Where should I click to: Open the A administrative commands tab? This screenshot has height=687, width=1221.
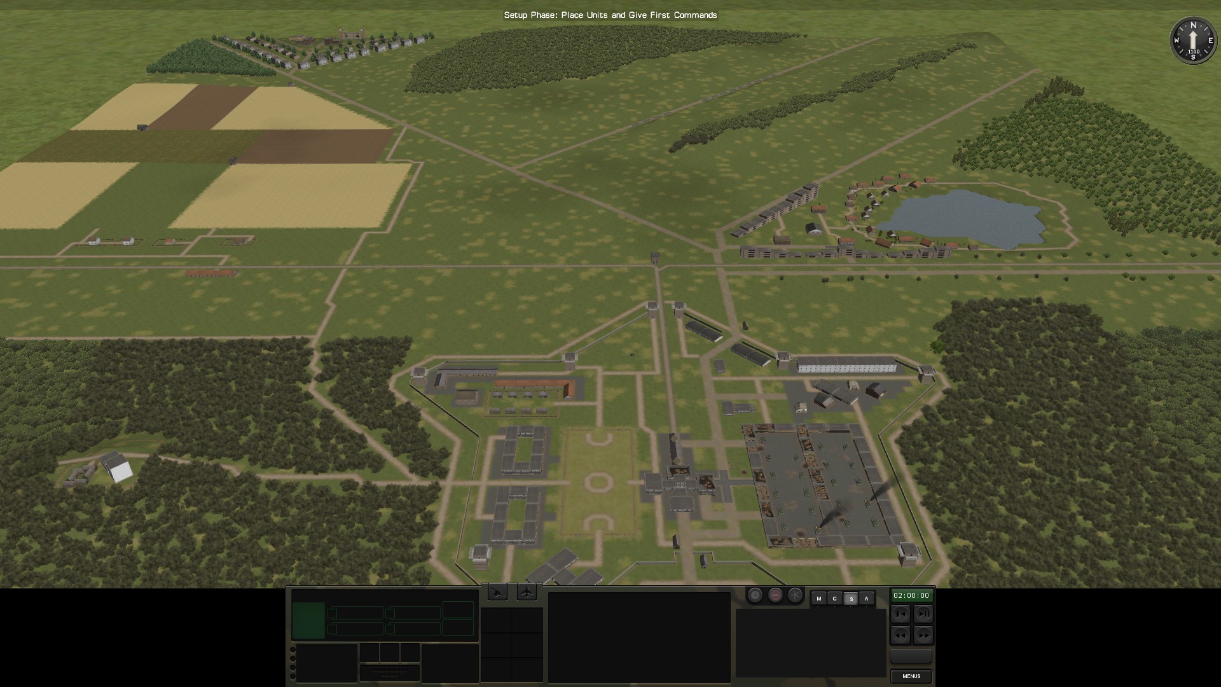[x=866, y=599]
